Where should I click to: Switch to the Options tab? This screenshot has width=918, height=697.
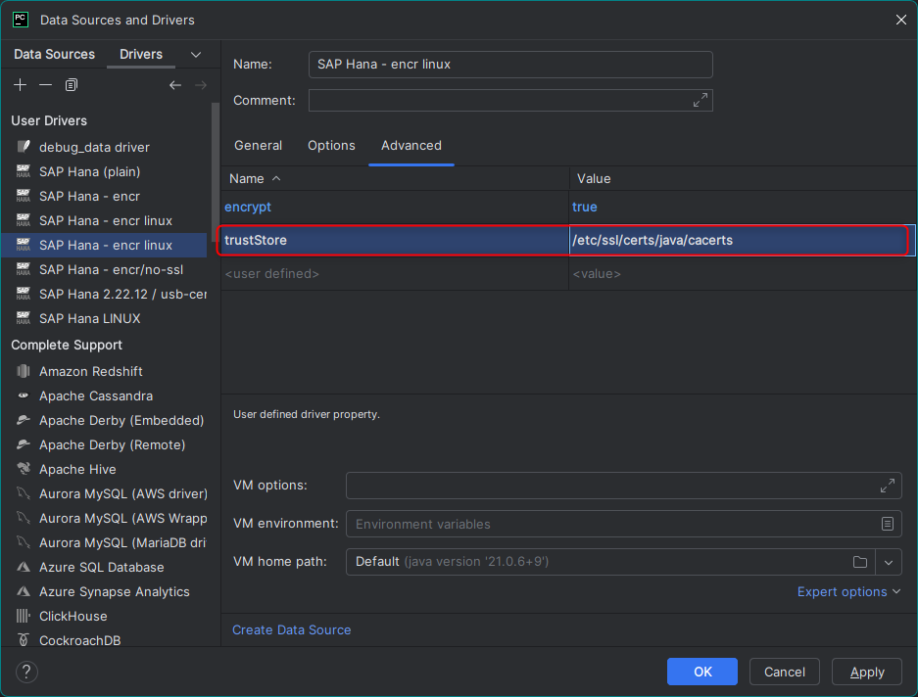point(331,145)
